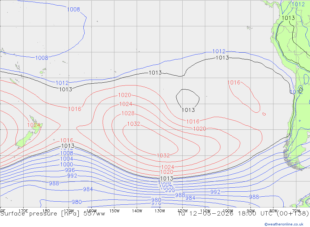Select the 'Surface pressure [hPa] 557ww' title

pos(53,214)
